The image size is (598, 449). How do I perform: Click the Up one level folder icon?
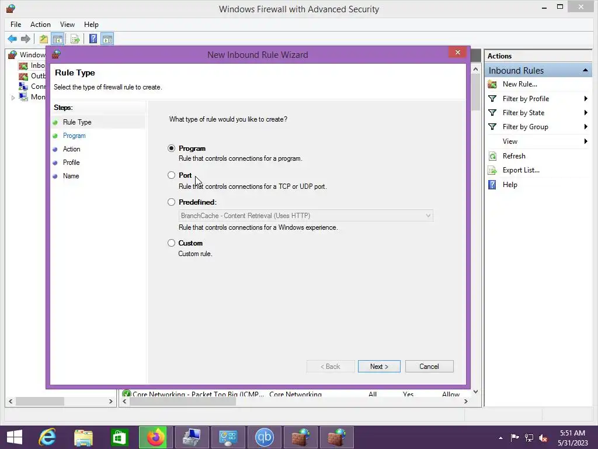pos(43,39)
